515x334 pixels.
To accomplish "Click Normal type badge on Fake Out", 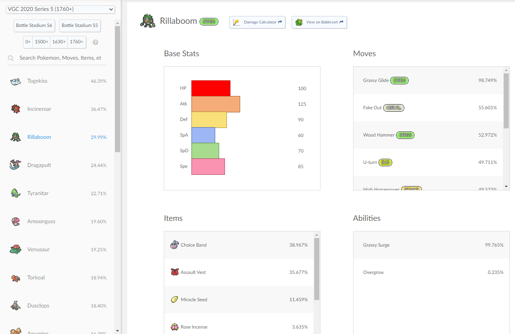I will (394, 108).
